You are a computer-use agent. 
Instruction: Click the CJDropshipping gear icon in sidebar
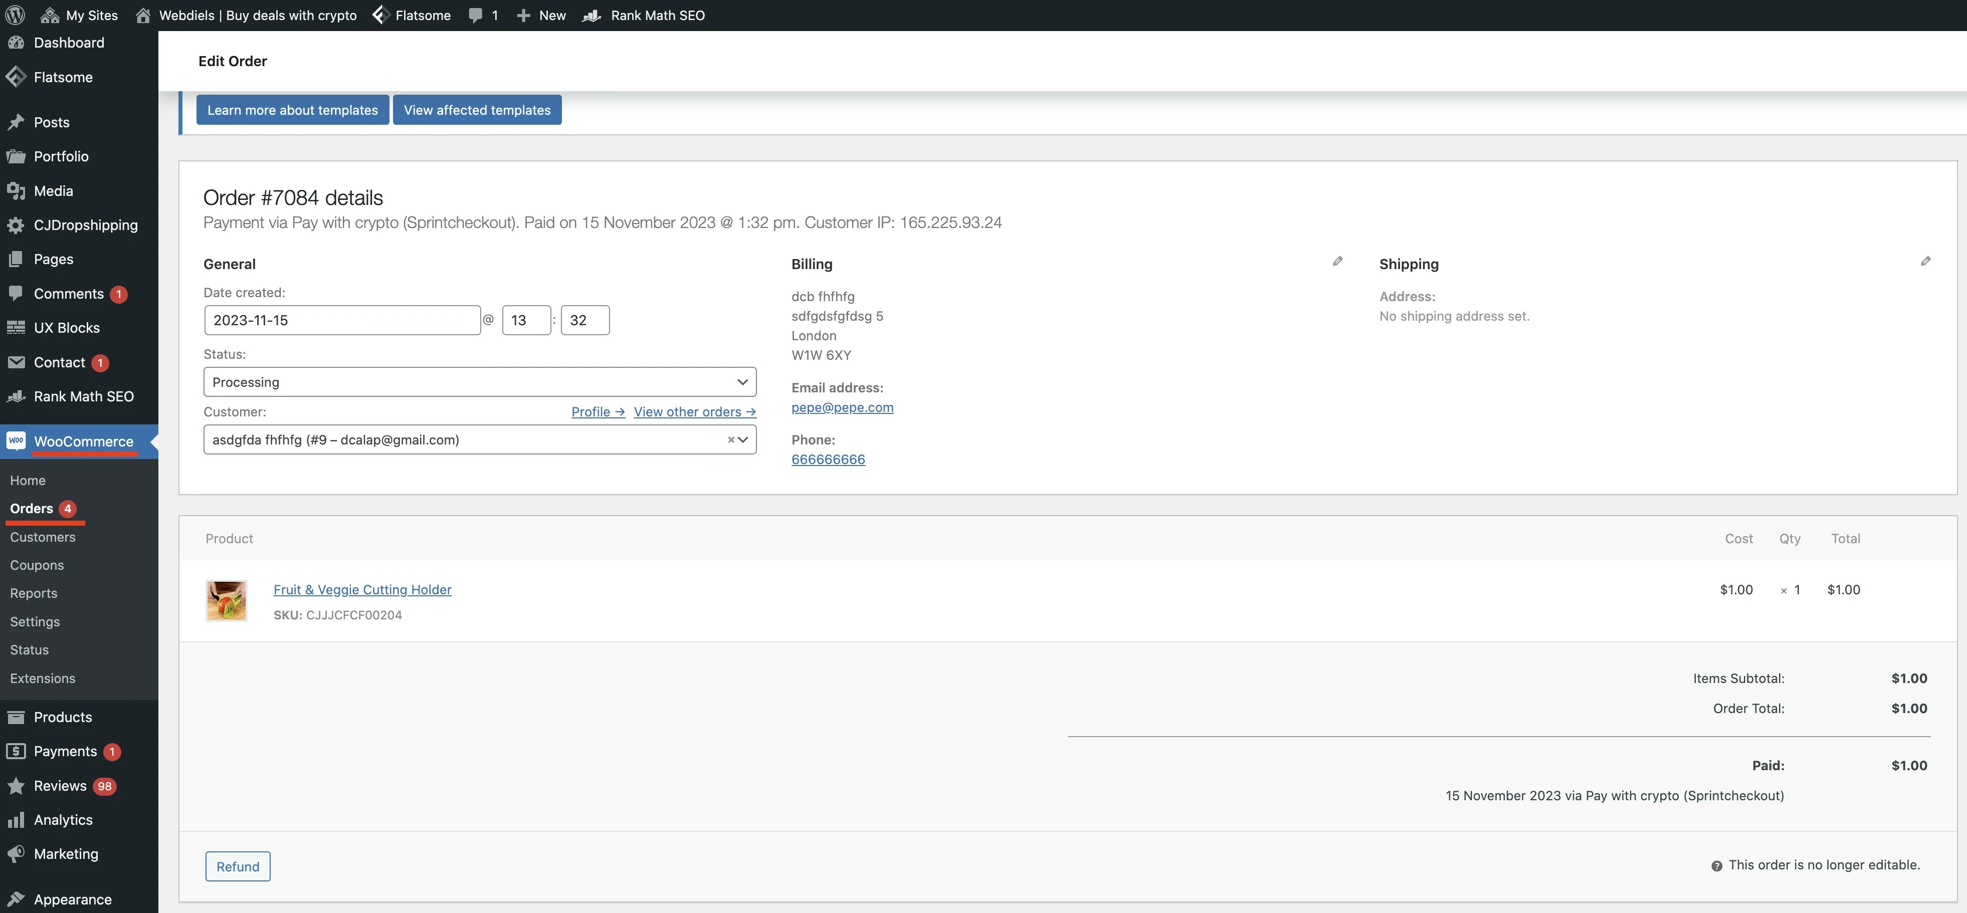click(15, 225)
